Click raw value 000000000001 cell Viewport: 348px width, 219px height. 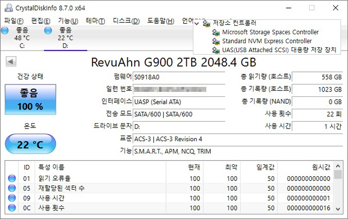pos(309,198)
